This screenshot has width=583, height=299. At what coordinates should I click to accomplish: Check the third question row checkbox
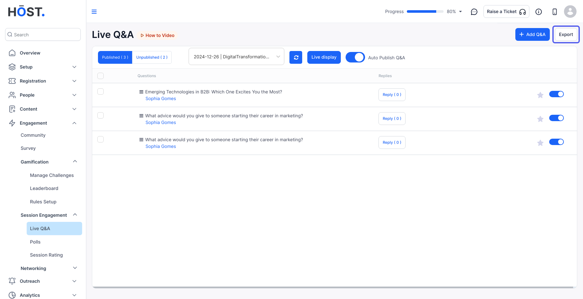pyautogui.click(x=101, y=139)
